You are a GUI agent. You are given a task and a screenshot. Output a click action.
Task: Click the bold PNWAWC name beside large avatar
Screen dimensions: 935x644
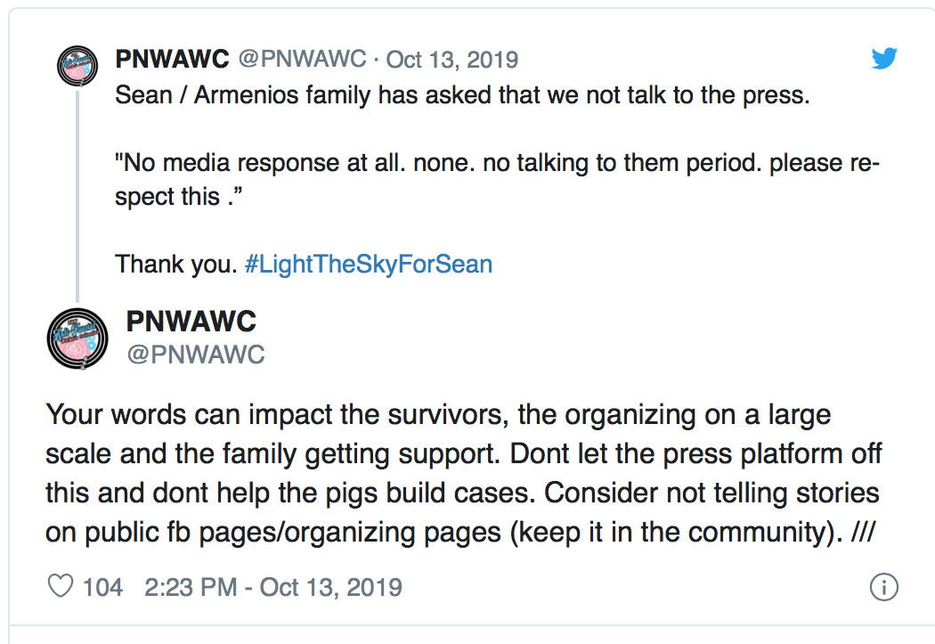191,322
